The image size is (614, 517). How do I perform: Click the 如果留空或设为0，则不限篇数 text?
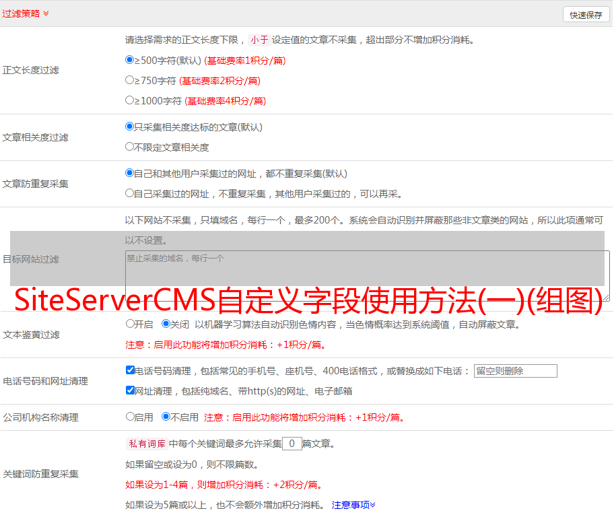pos(193,465)
